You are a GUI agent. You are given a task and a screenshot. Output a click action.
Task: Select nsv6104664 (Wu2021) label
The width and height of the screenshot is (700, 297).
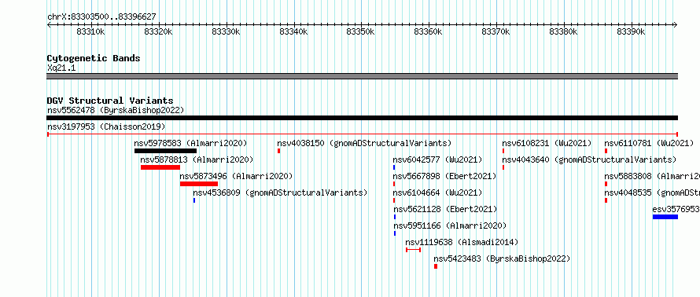437,192
